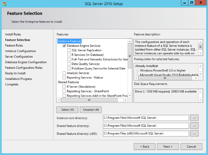This screenshot has height=155, width=208.
Task: Select the Shared Features tree heading
Action: pyautogui.click(x=68, y=82)
